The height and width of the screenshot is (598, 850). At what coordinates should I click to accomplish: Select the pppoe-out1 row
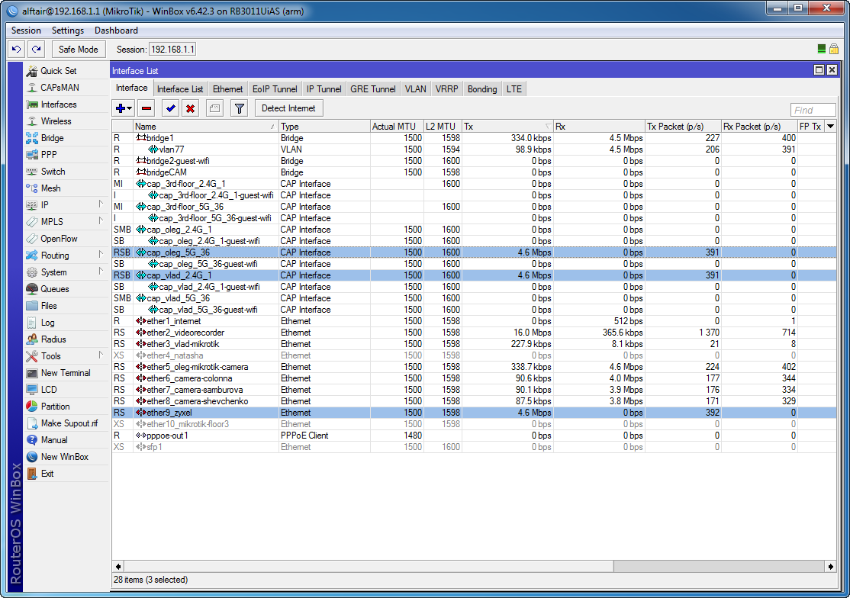tap(474, 436)
